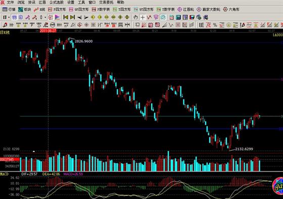Select the 六角形 tool icon
Image resolution: width=283 pixels, height=199 pixels.
231,10
